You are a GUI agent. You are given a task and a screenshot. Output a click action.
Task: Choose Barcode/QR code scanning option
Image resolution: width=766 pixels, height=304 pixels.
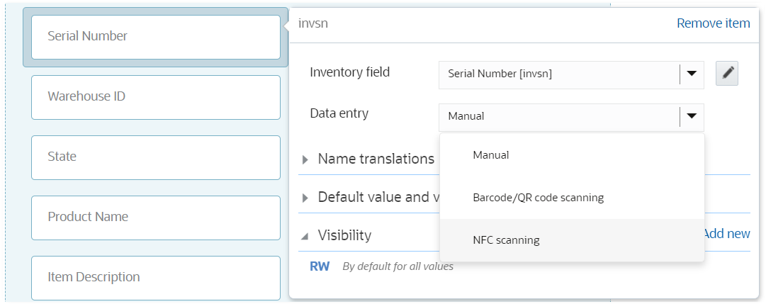coord(538,198)
